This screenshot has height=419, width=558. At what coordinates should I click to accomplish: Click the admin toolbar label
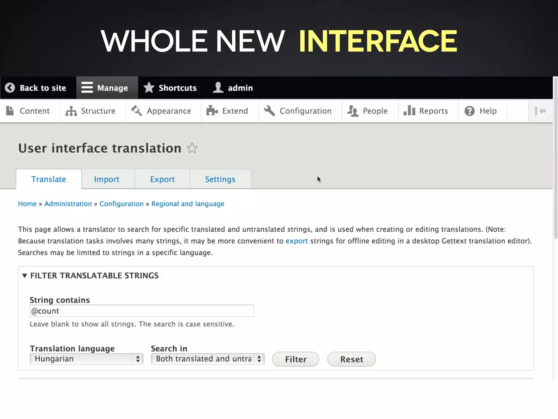pos(240,88)
